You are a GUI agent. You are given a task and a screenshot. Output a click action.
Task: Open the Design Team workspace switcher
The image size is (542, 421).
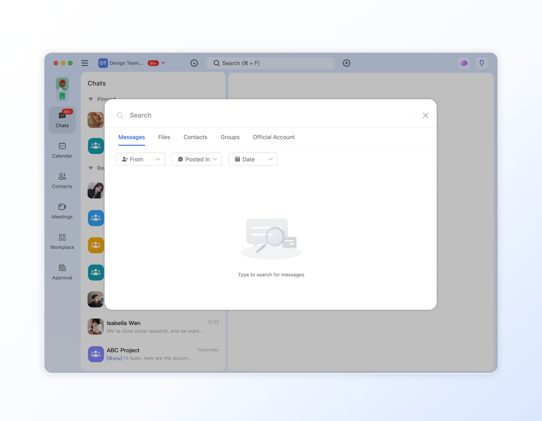tap(132, 63)
